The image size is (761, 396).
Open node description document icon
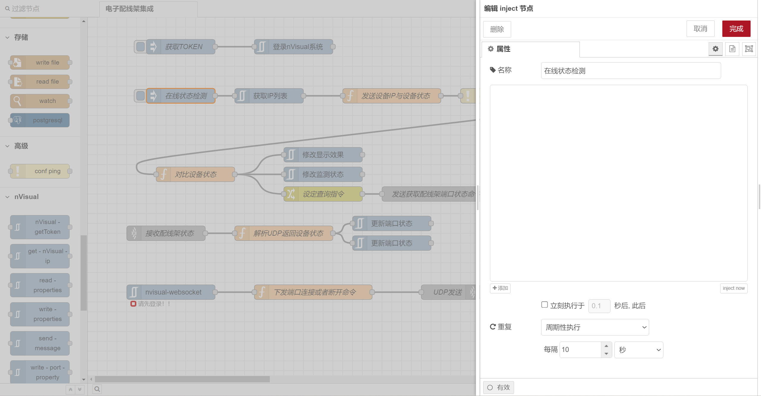[732, 49]
